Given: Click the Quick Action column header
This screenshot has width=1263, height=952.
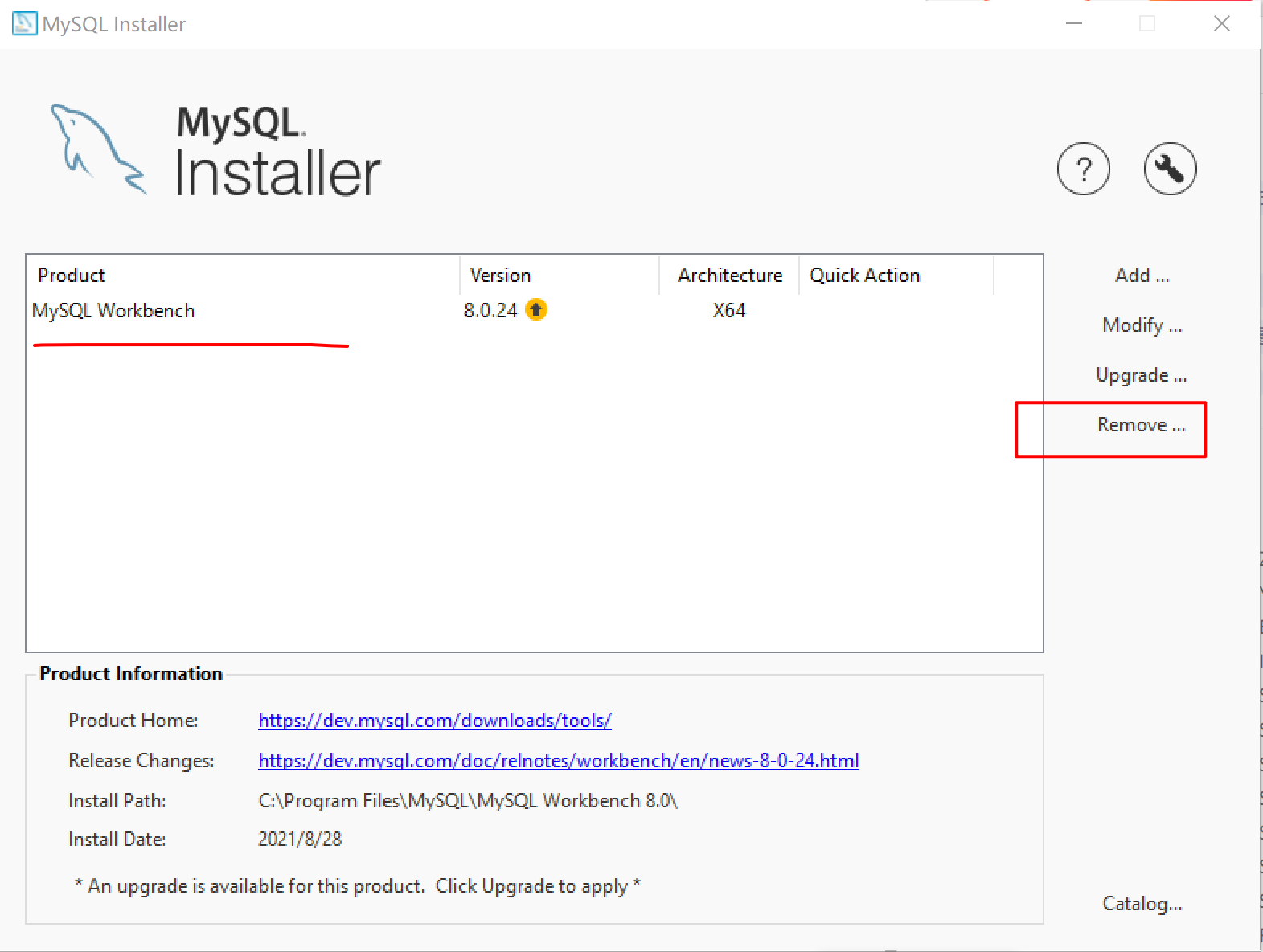Looking at the screenshot, I should (x=896, y=276).
